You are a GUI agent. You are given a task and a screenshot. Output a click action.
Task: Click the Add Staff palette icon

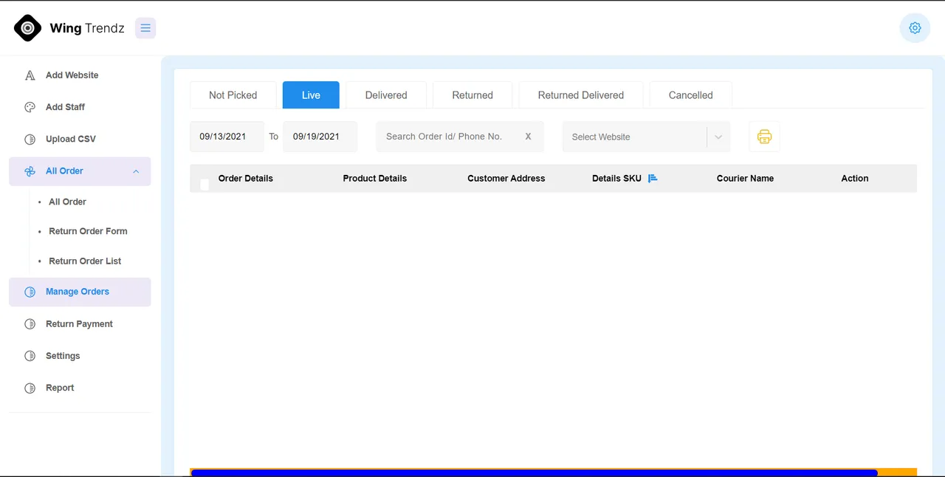click(30, 107)
